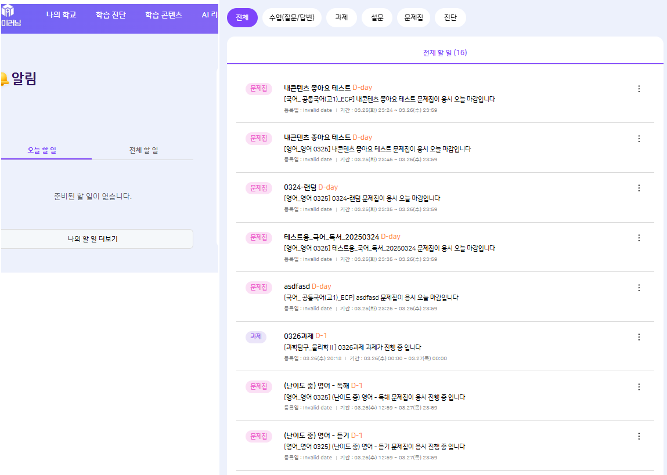Open three-dot menu for 테스트용_국어_독서_20250324

(639, 238)
